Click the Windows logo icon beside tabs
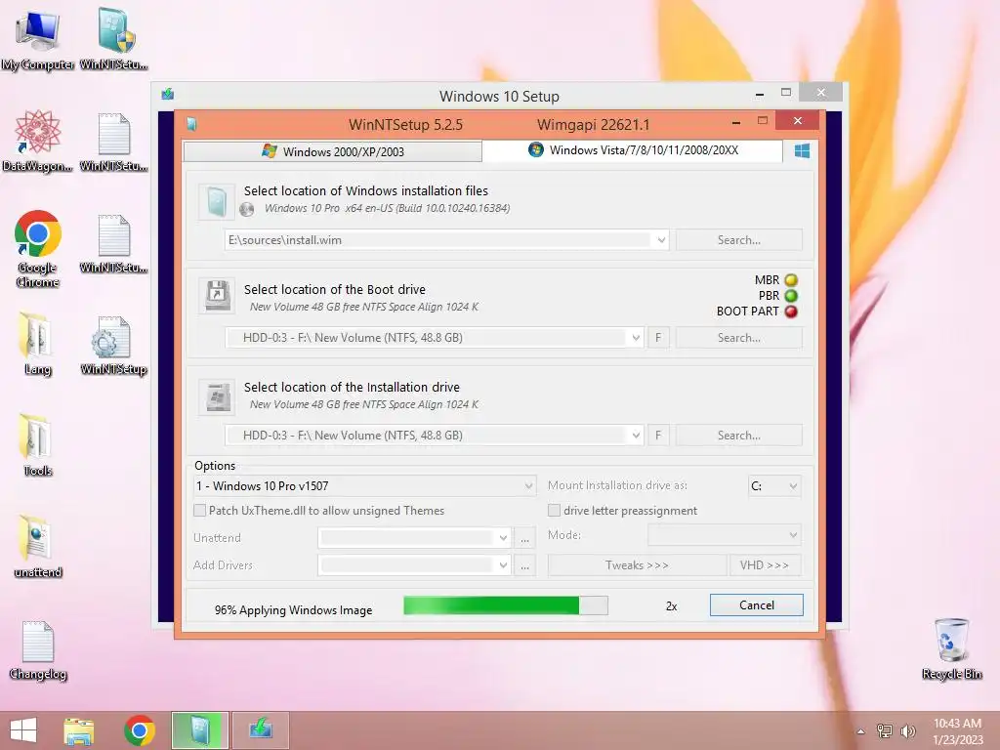 click(803, 151)
